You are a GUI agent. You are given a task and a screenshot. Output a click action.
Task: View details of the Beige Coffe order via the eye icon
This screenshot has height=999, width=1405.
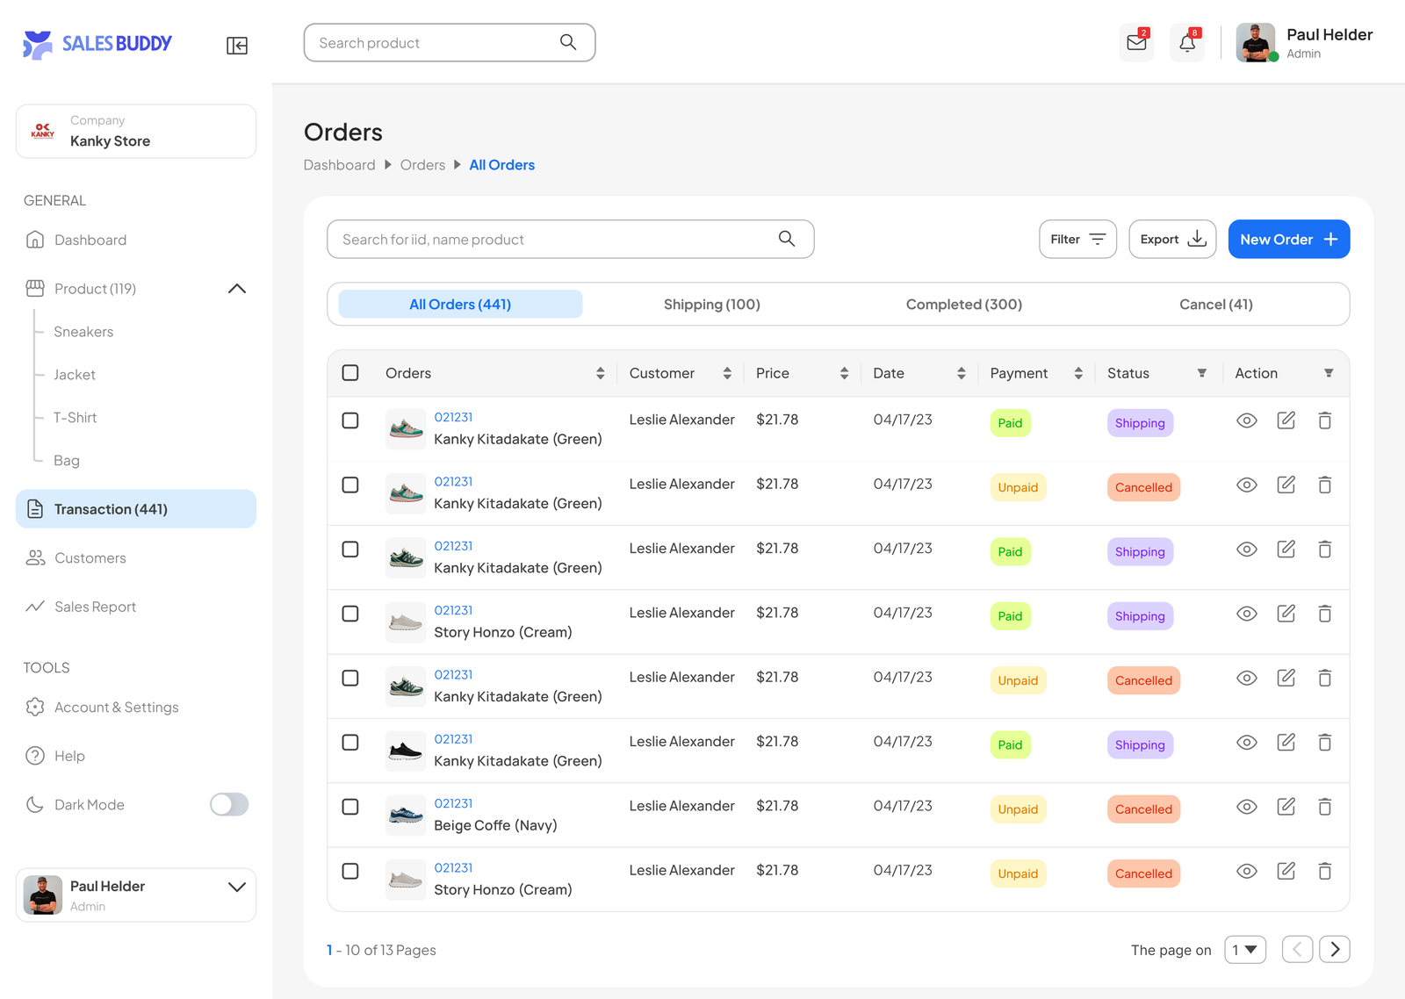(1246, 807)
